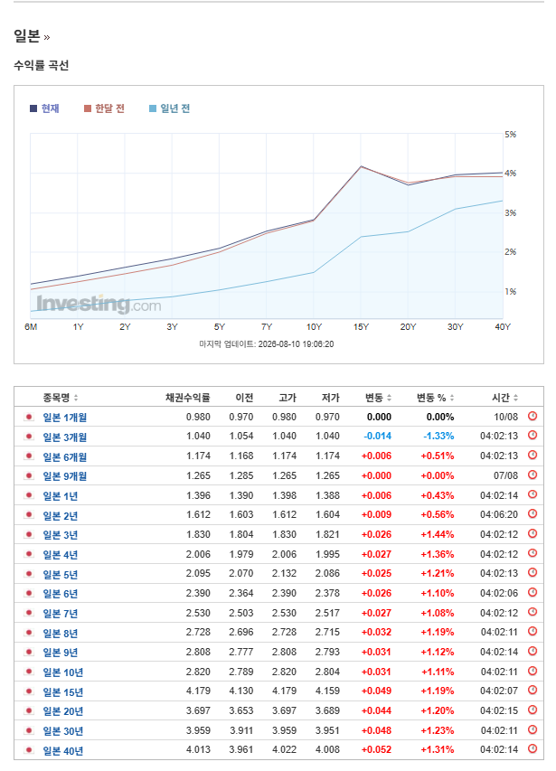Sort table by 변동 % column
The width and height of the screenshot is (556, 771).
pyautogui.click(x=436, y=398)
